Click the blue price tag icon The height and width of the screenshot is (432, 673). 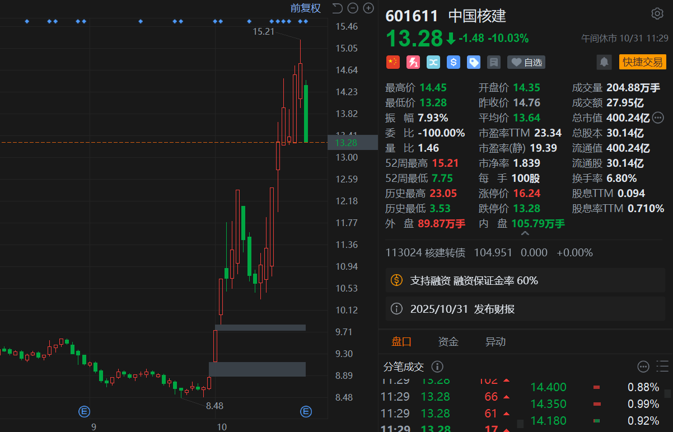click(474, 62)
